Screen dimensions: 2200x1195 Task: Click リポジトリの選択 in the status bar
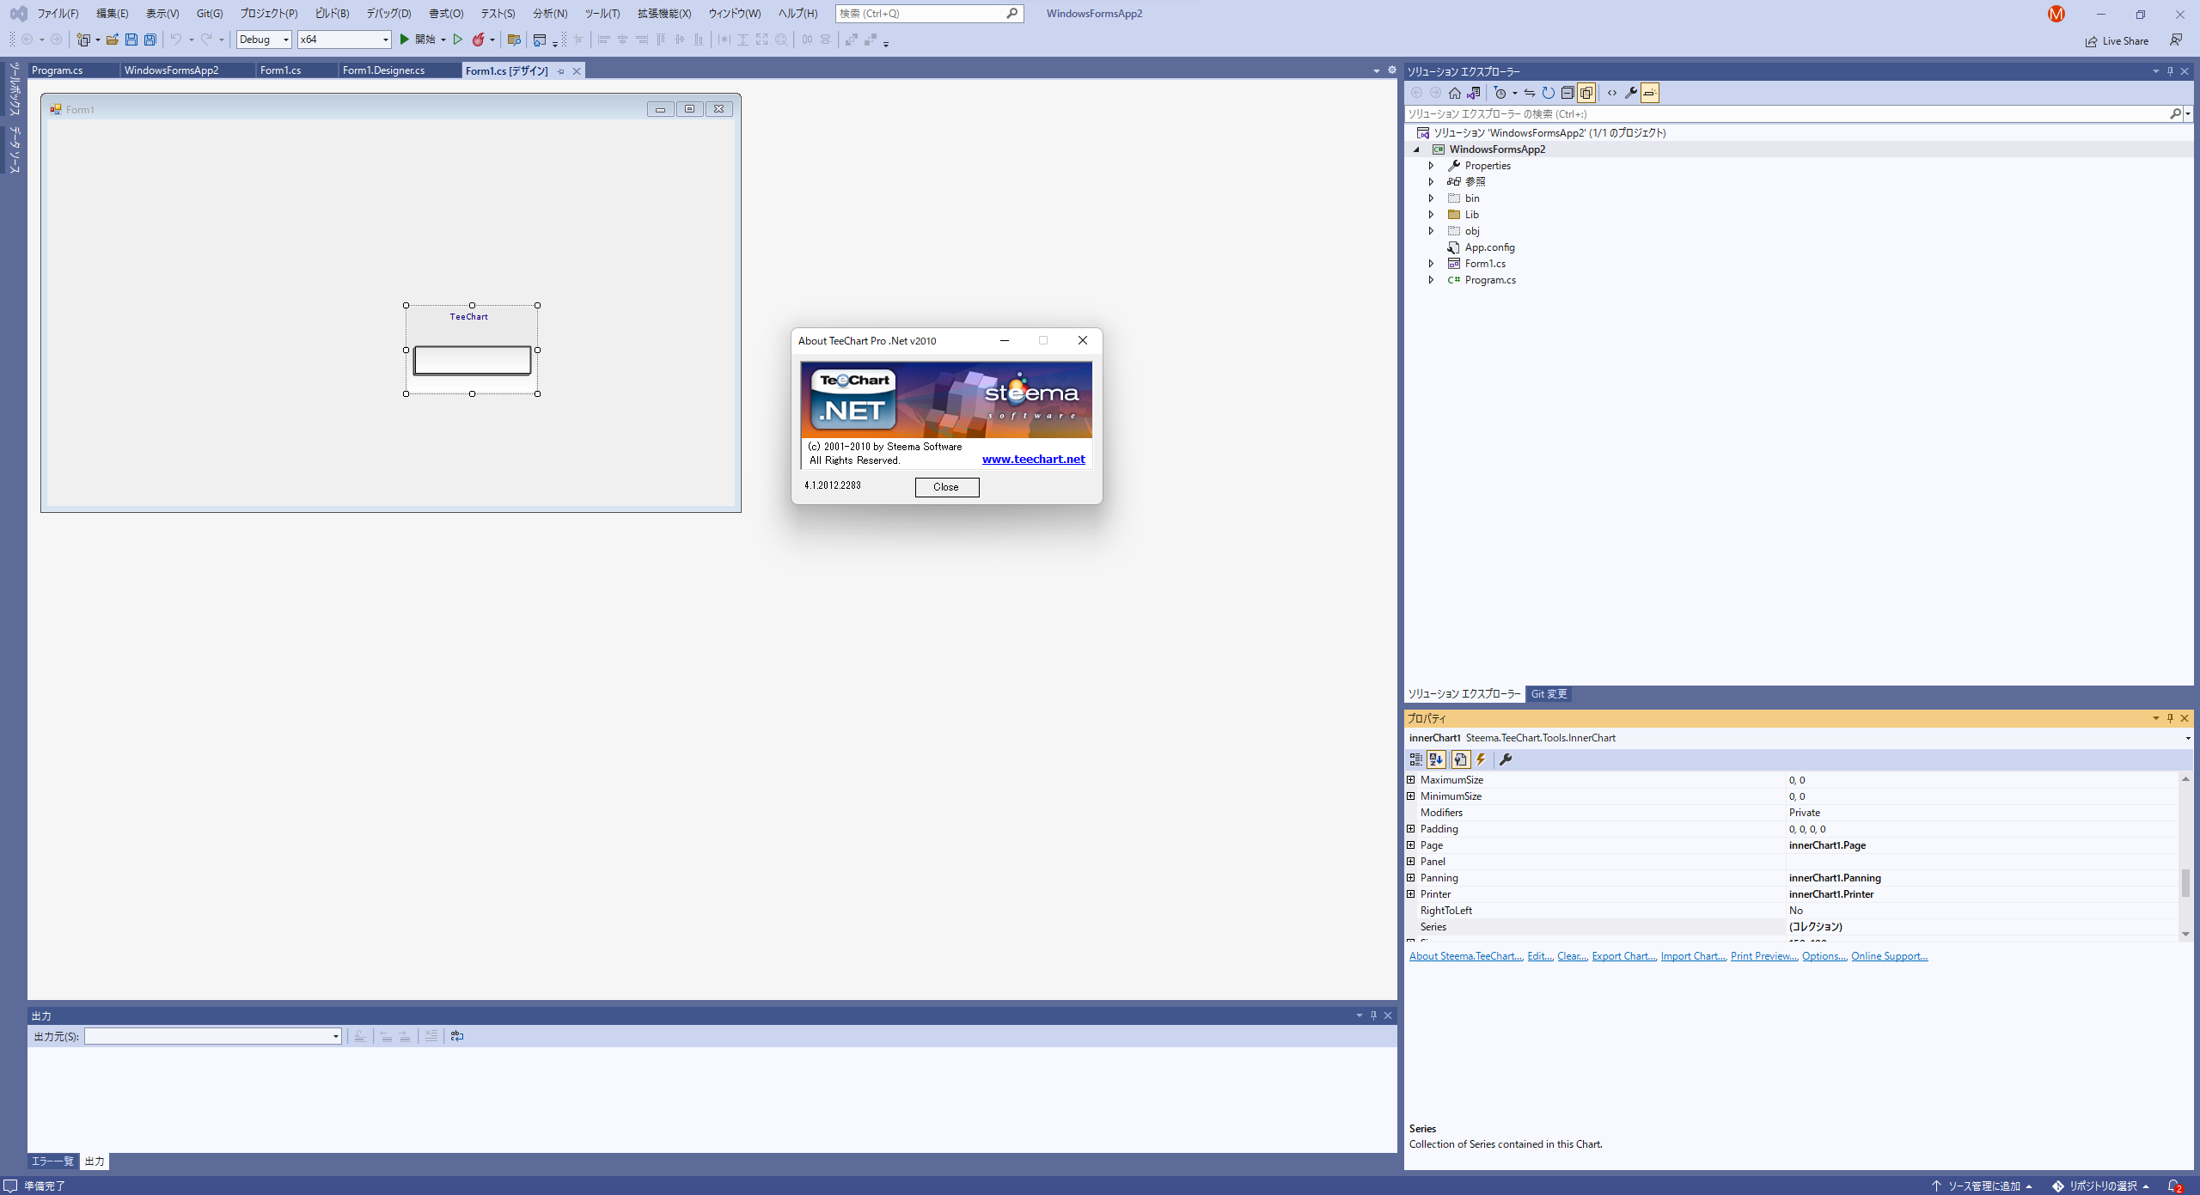[x=2102, y=1186]
